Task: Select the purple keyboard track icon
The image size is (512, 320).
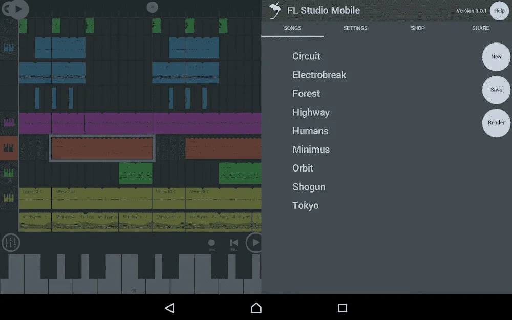Action: click(x=9, y=123)
